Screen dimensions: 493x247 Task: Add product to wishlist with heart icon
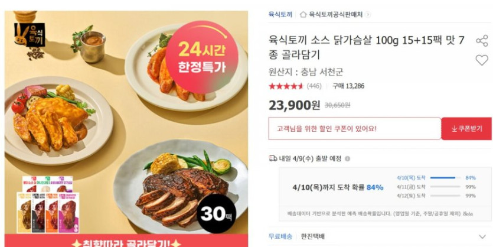pyautogui.click(x=482, y=60)
